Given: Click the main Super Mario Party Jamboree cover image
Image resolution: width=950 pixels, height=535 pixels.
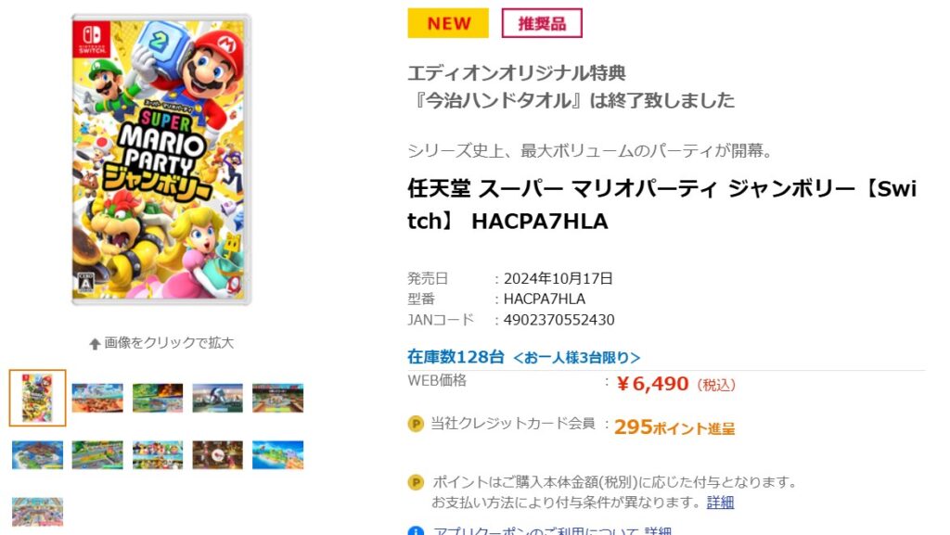Looking at the screenshot, I should [x=161, y=159].
